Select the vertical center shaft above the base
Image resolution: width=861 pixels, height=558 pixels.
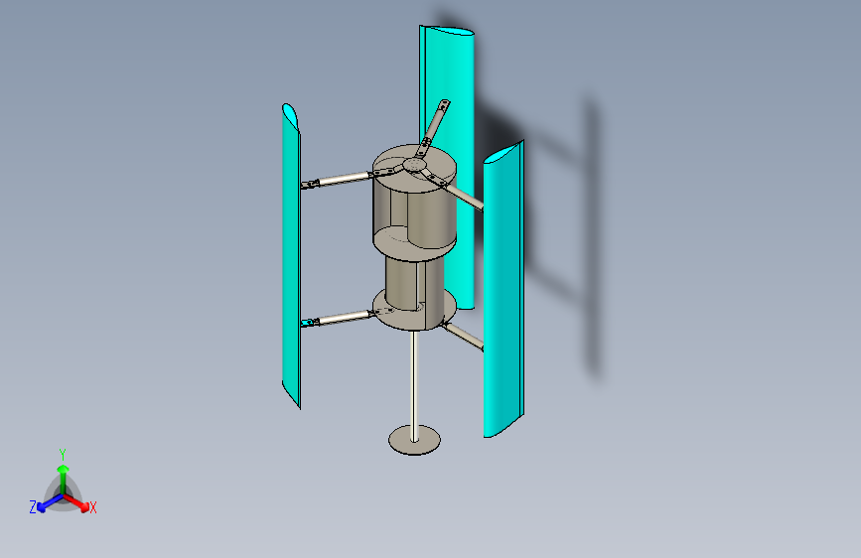coord(415,384)
